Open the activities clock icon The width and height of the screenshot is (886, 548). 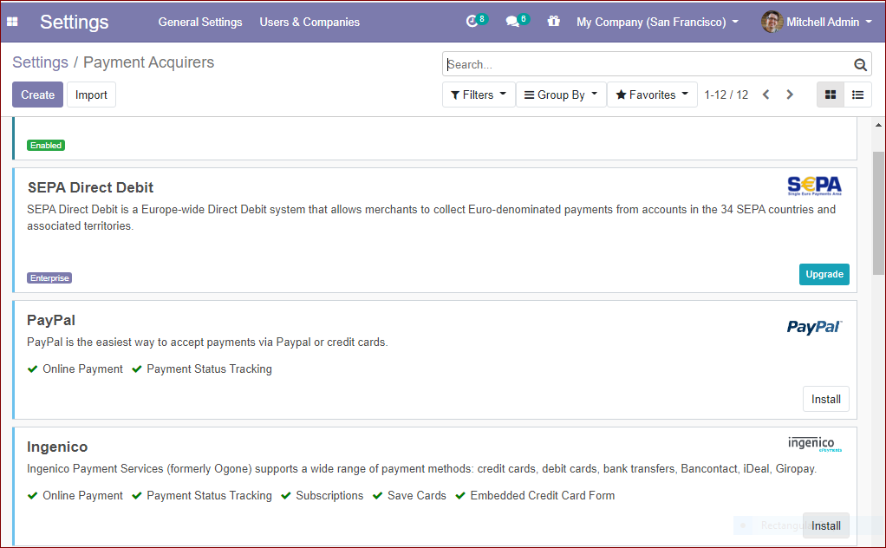(x=472, y=22)
